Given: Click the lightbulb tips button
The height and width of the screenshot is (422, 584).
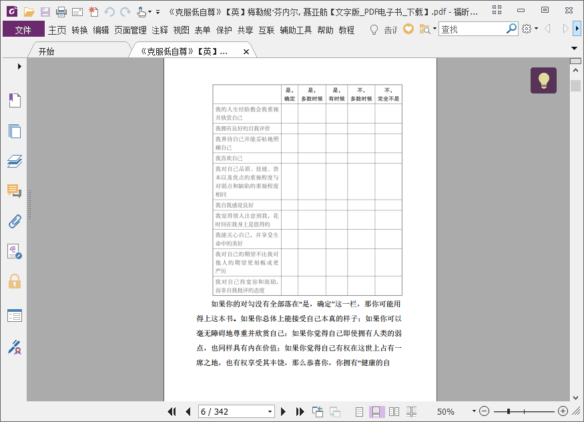Looking at the screenshot, I should (x=543, y=80).
